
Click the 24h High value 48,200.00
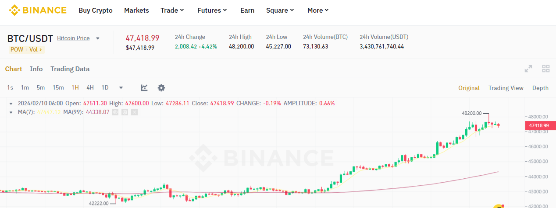(x=241, y=46)
